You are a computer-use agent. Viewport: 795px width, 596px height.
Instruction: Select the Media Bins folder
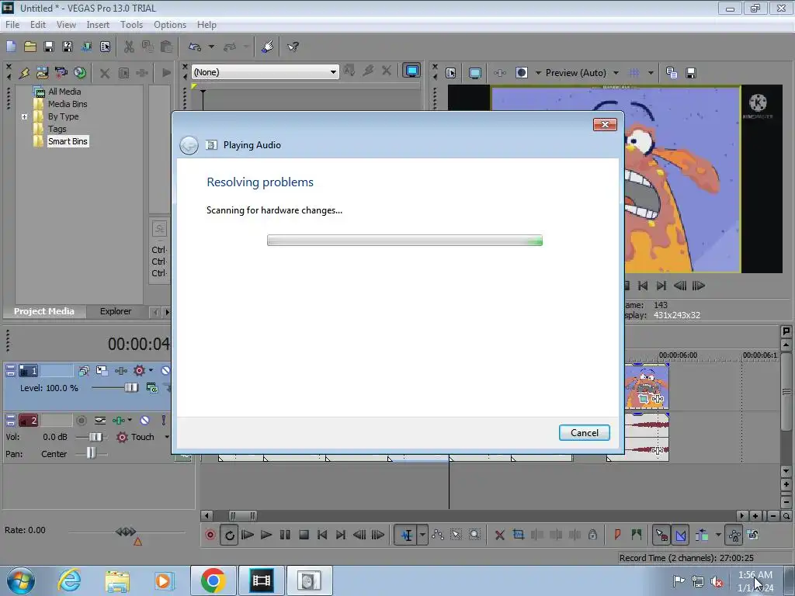(68, 104)
